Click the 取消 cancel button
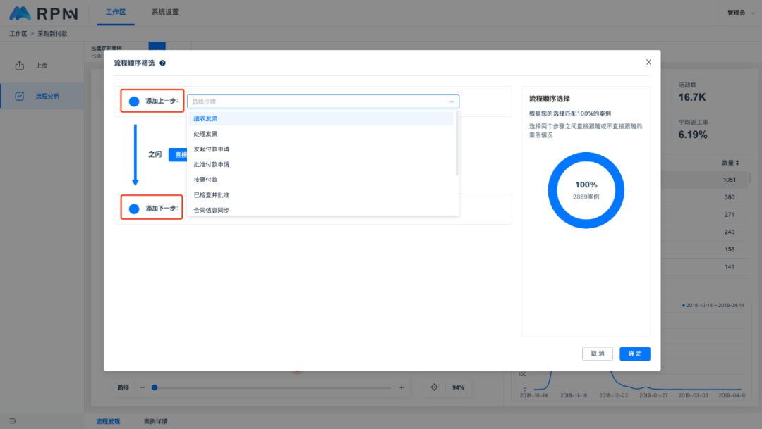 [597, 354]
